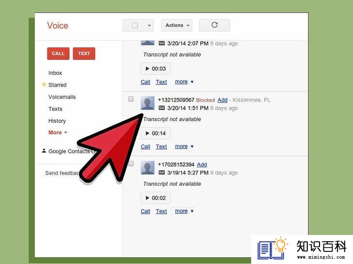
Task: Open call History
Action: pyautogui.click(x=57, y=121)
